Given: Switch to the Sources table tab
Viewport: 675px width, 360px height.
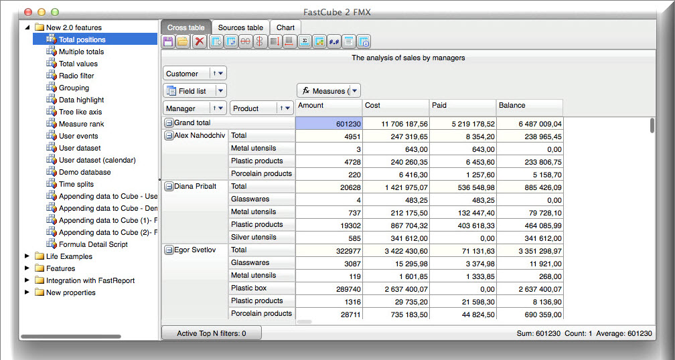Looking at the screenshot, I should [x=240, y=27].
